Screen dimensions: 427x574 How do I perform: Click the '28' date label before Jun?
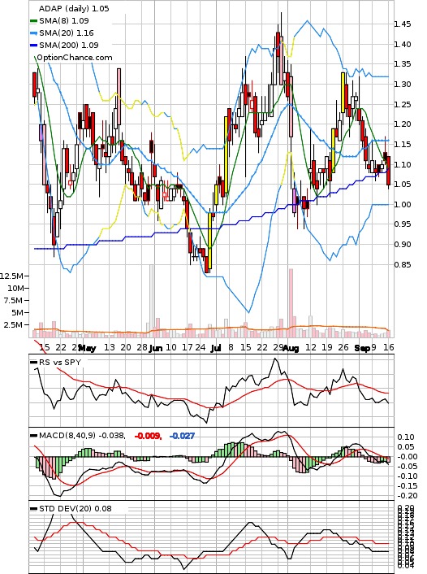pos(142,347)
